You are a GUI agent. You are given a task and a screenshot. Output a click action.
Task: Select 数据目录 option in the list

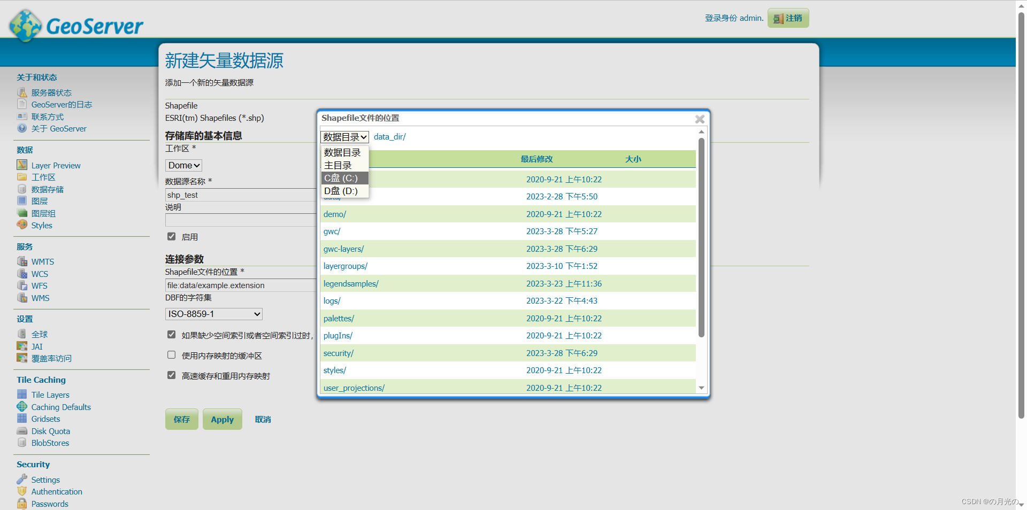(344, 152)
